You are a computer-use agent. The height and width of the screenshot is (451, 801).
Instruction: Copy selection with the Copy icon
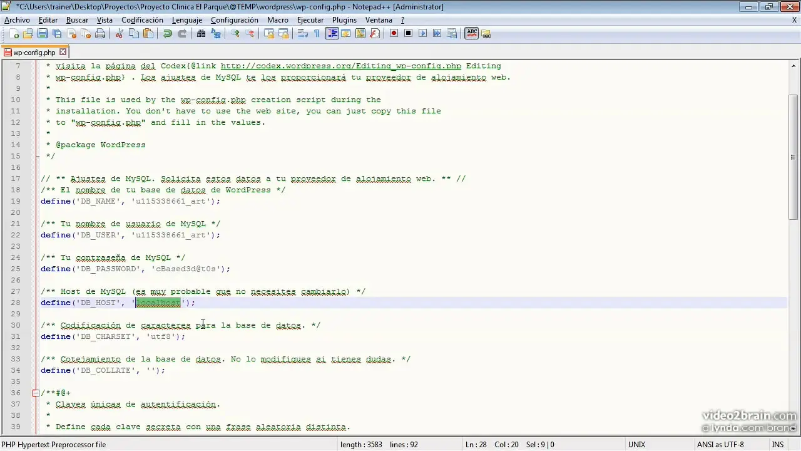133,33
